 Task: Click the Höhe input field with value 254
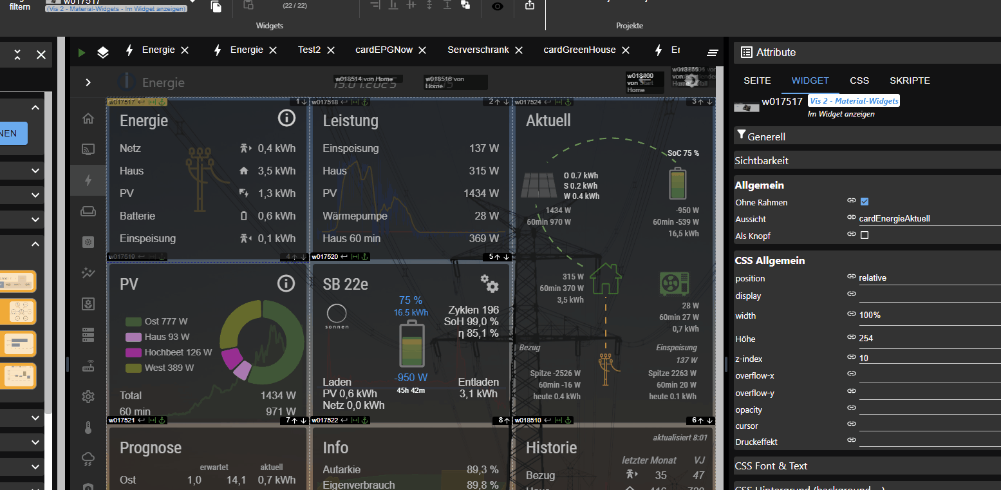tap(927, 338)
